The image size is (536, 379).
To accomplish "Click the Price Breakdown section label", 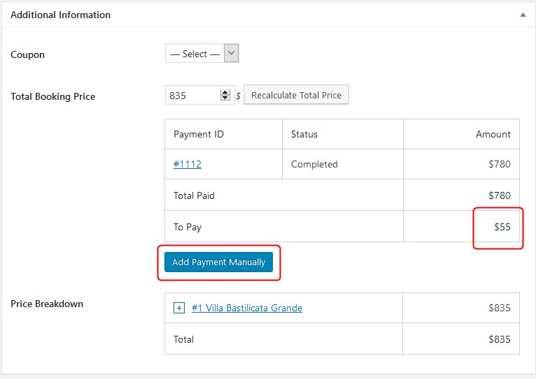I will (x=47, y=304).
